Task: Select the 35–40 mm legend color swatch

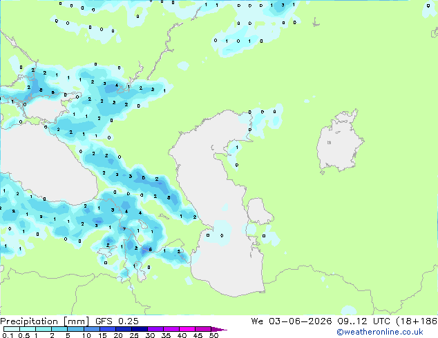Action: click(x=171, y=329)
